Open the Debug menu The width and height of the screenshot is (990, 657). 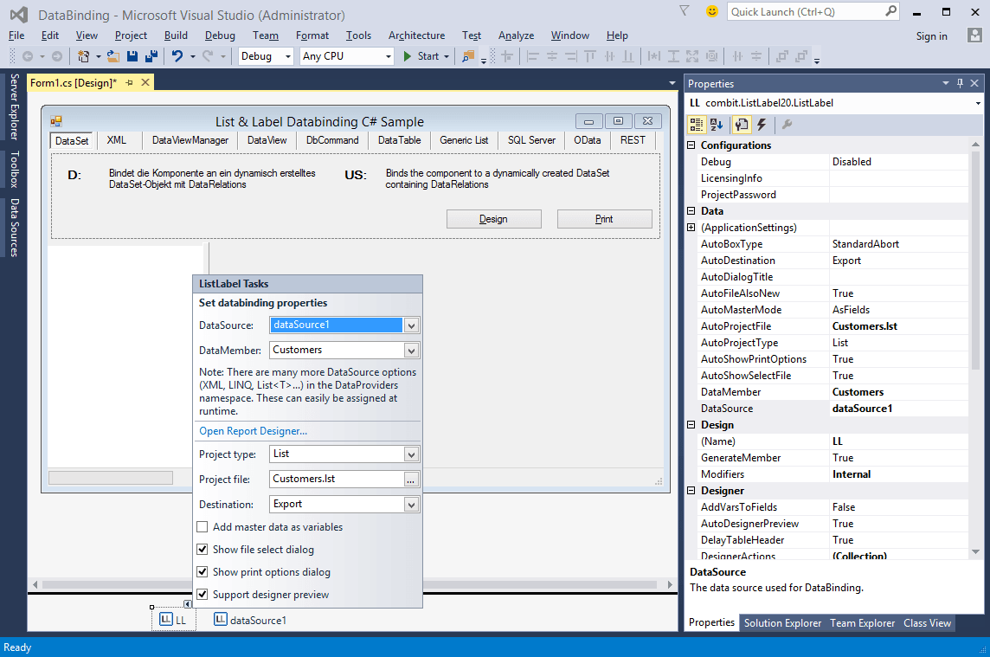220,35
